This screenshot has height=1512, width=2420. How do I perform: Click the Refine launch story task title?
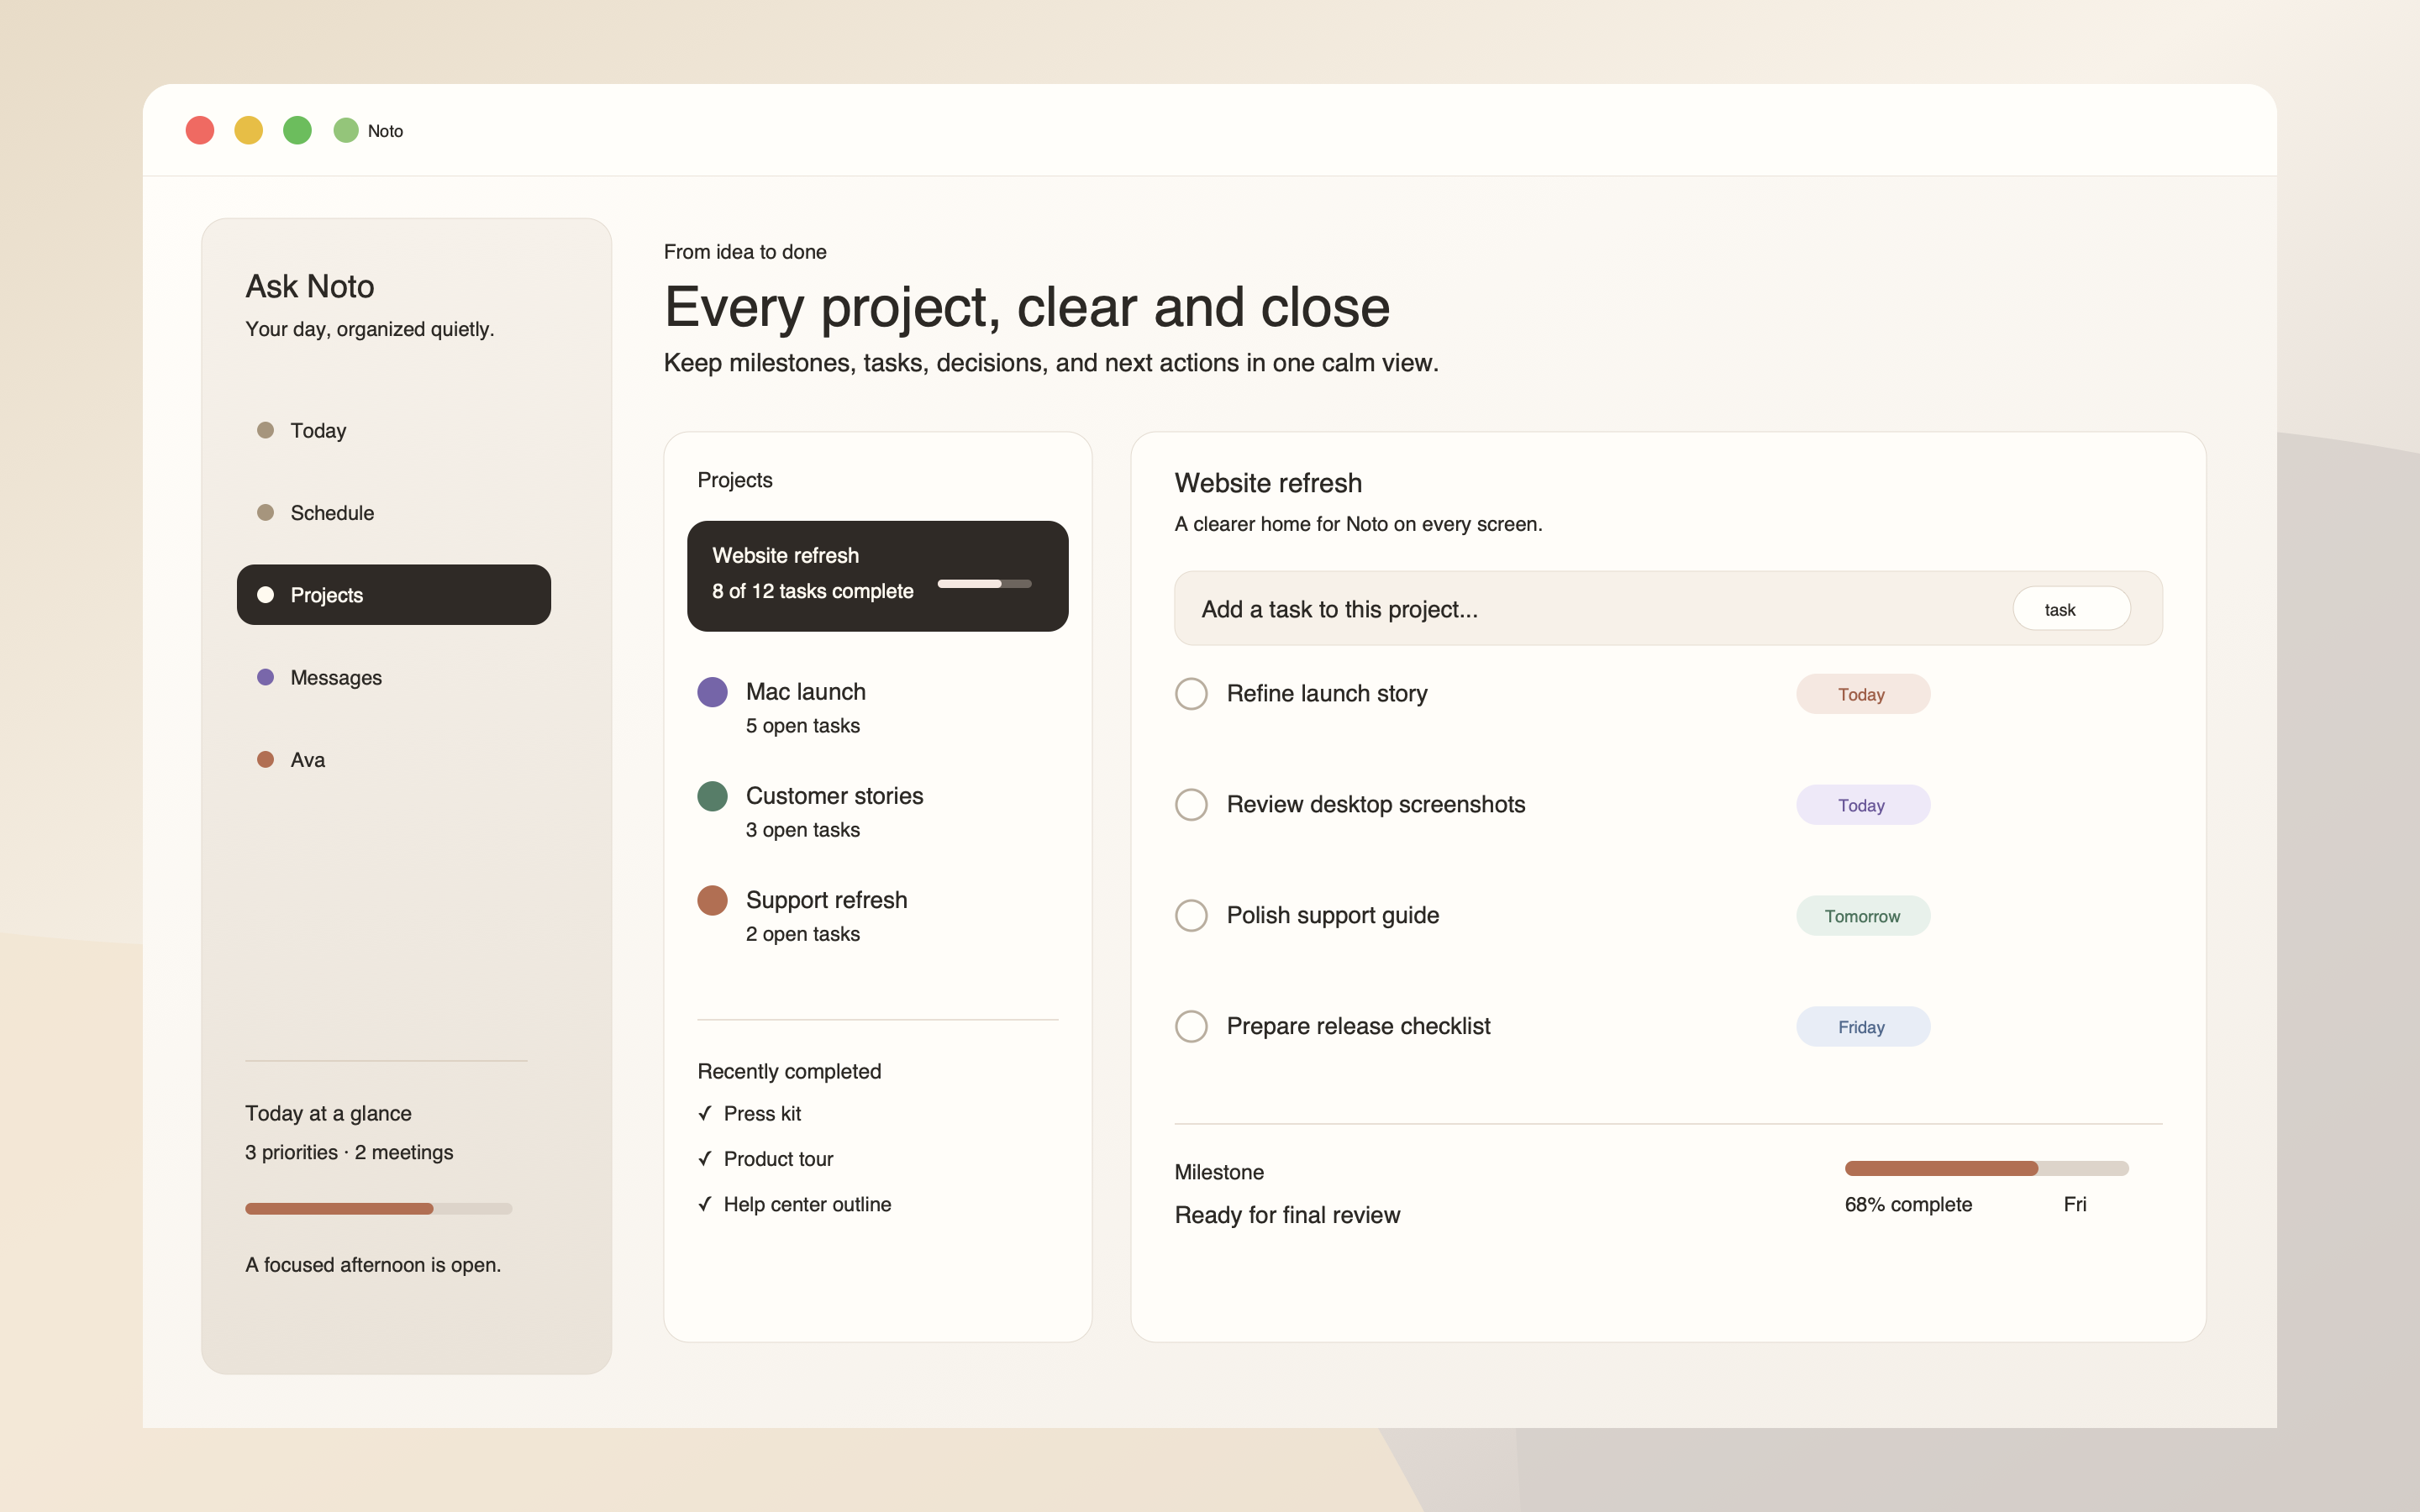pyautogui.click(x=1327, y=693)
